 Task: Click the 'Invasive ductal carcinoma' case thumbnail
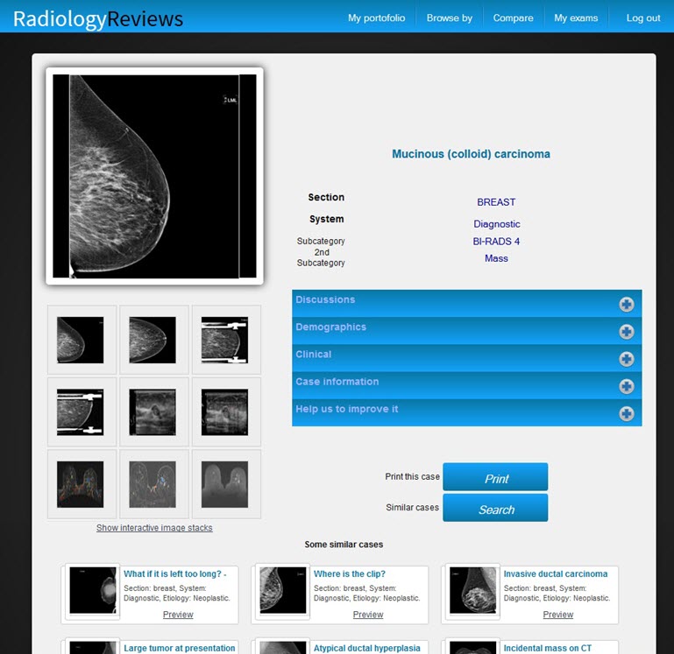click(472, 590)
